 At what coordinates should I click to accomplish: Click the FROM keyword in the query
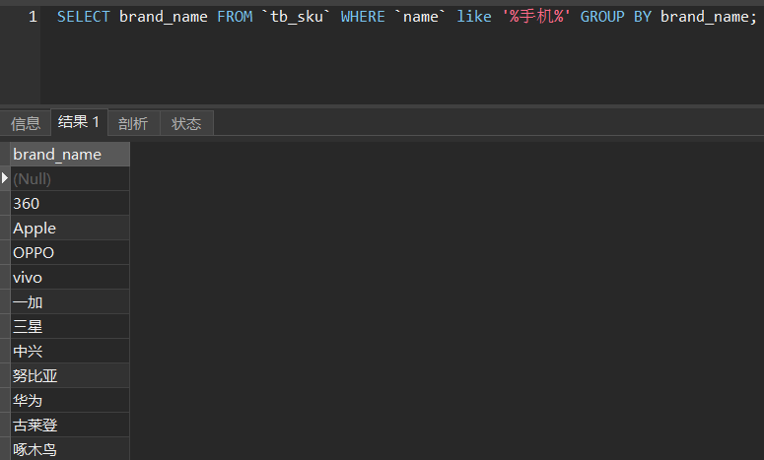tap(235, 17)
